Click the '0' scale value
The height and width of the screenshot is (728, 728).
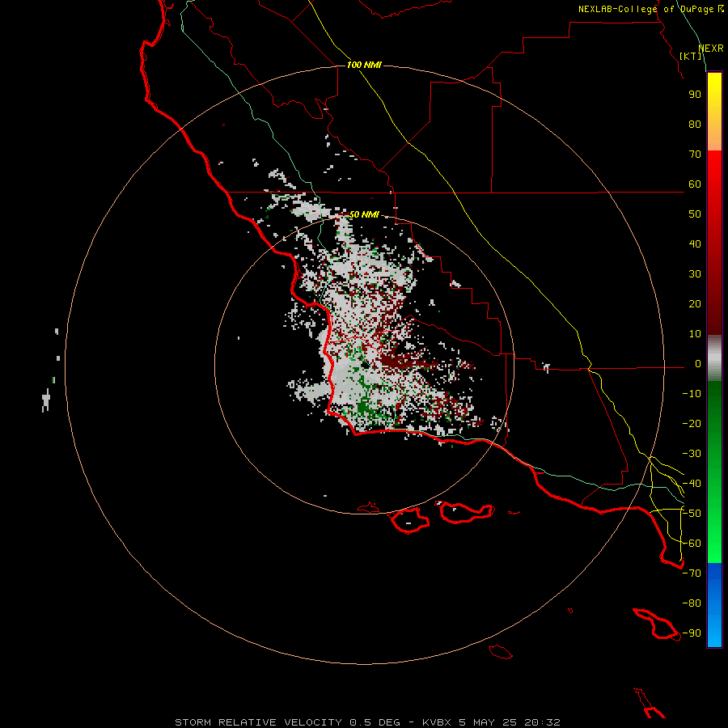tap(698, 364)
